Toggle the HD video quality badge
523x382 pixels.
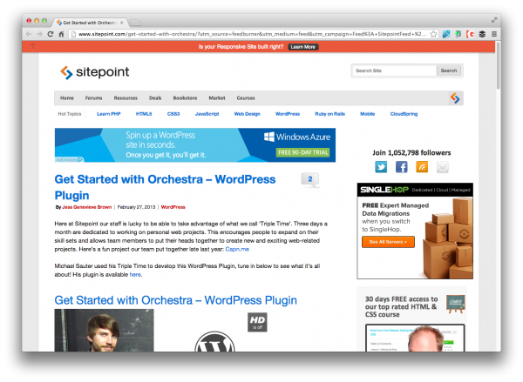point(257,322)
